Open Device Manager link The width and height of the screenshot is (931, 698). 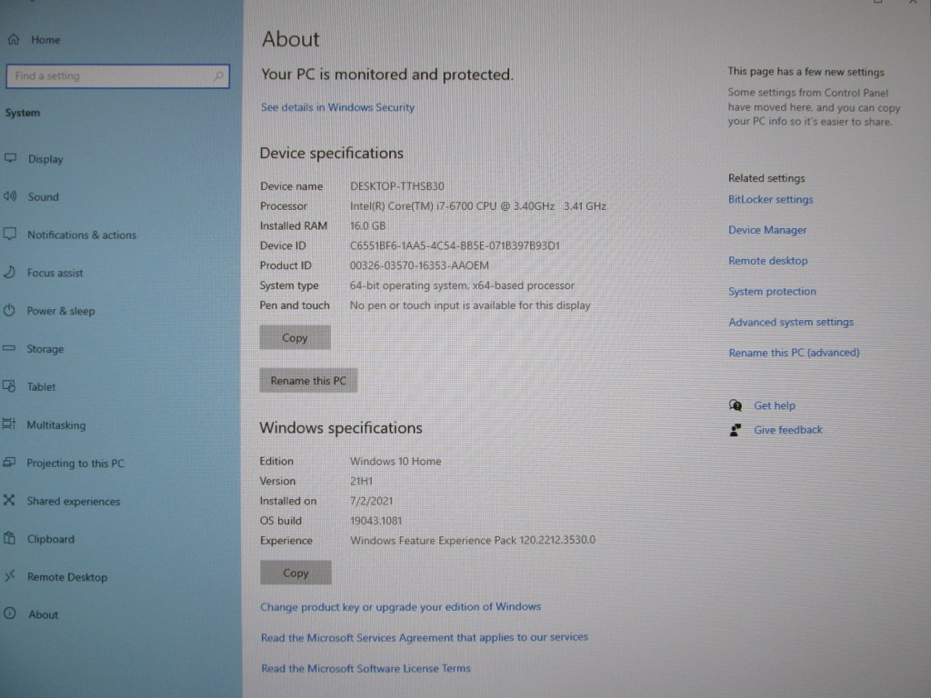click(x=767, y=230)
